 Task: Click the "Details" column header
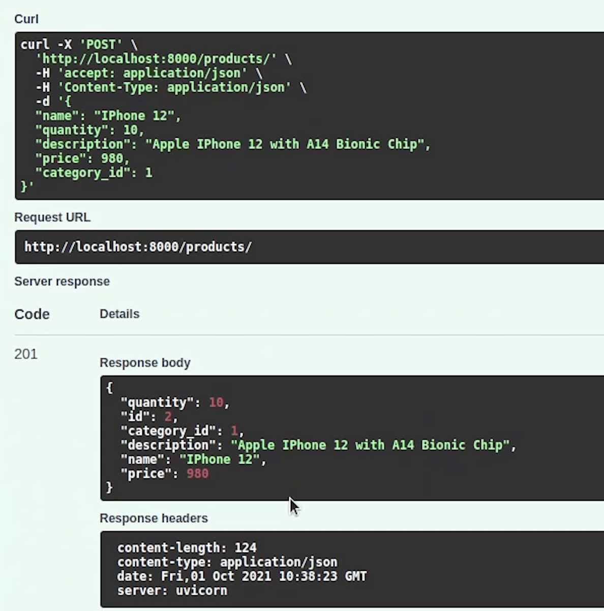(x=119, y=314)
